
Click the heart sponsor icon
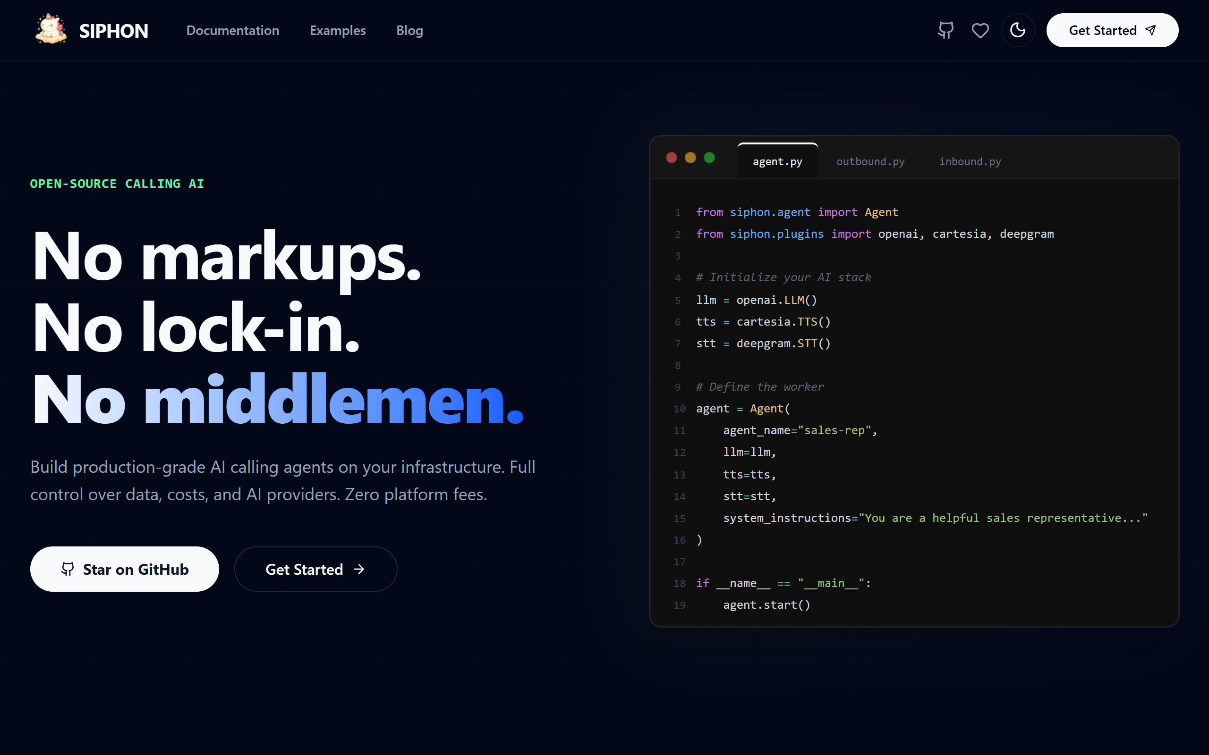click(980, 31)
